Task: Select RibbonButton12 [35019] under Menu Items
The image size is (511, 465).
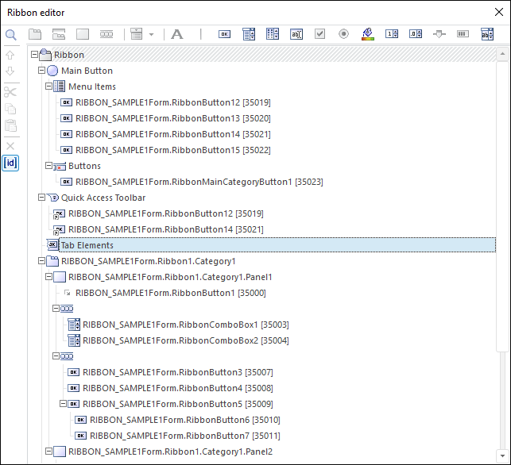Action: (173, 102)
